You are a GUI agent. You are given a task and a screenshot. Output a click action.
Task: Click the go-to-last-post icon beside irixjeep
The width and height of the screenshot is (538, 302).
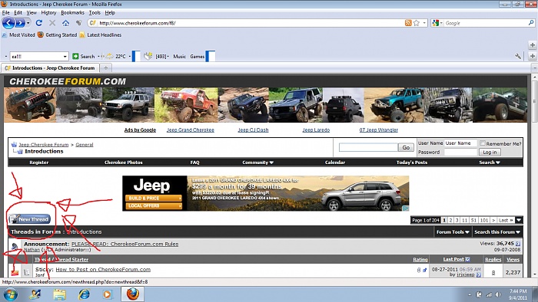pos(479,274)
